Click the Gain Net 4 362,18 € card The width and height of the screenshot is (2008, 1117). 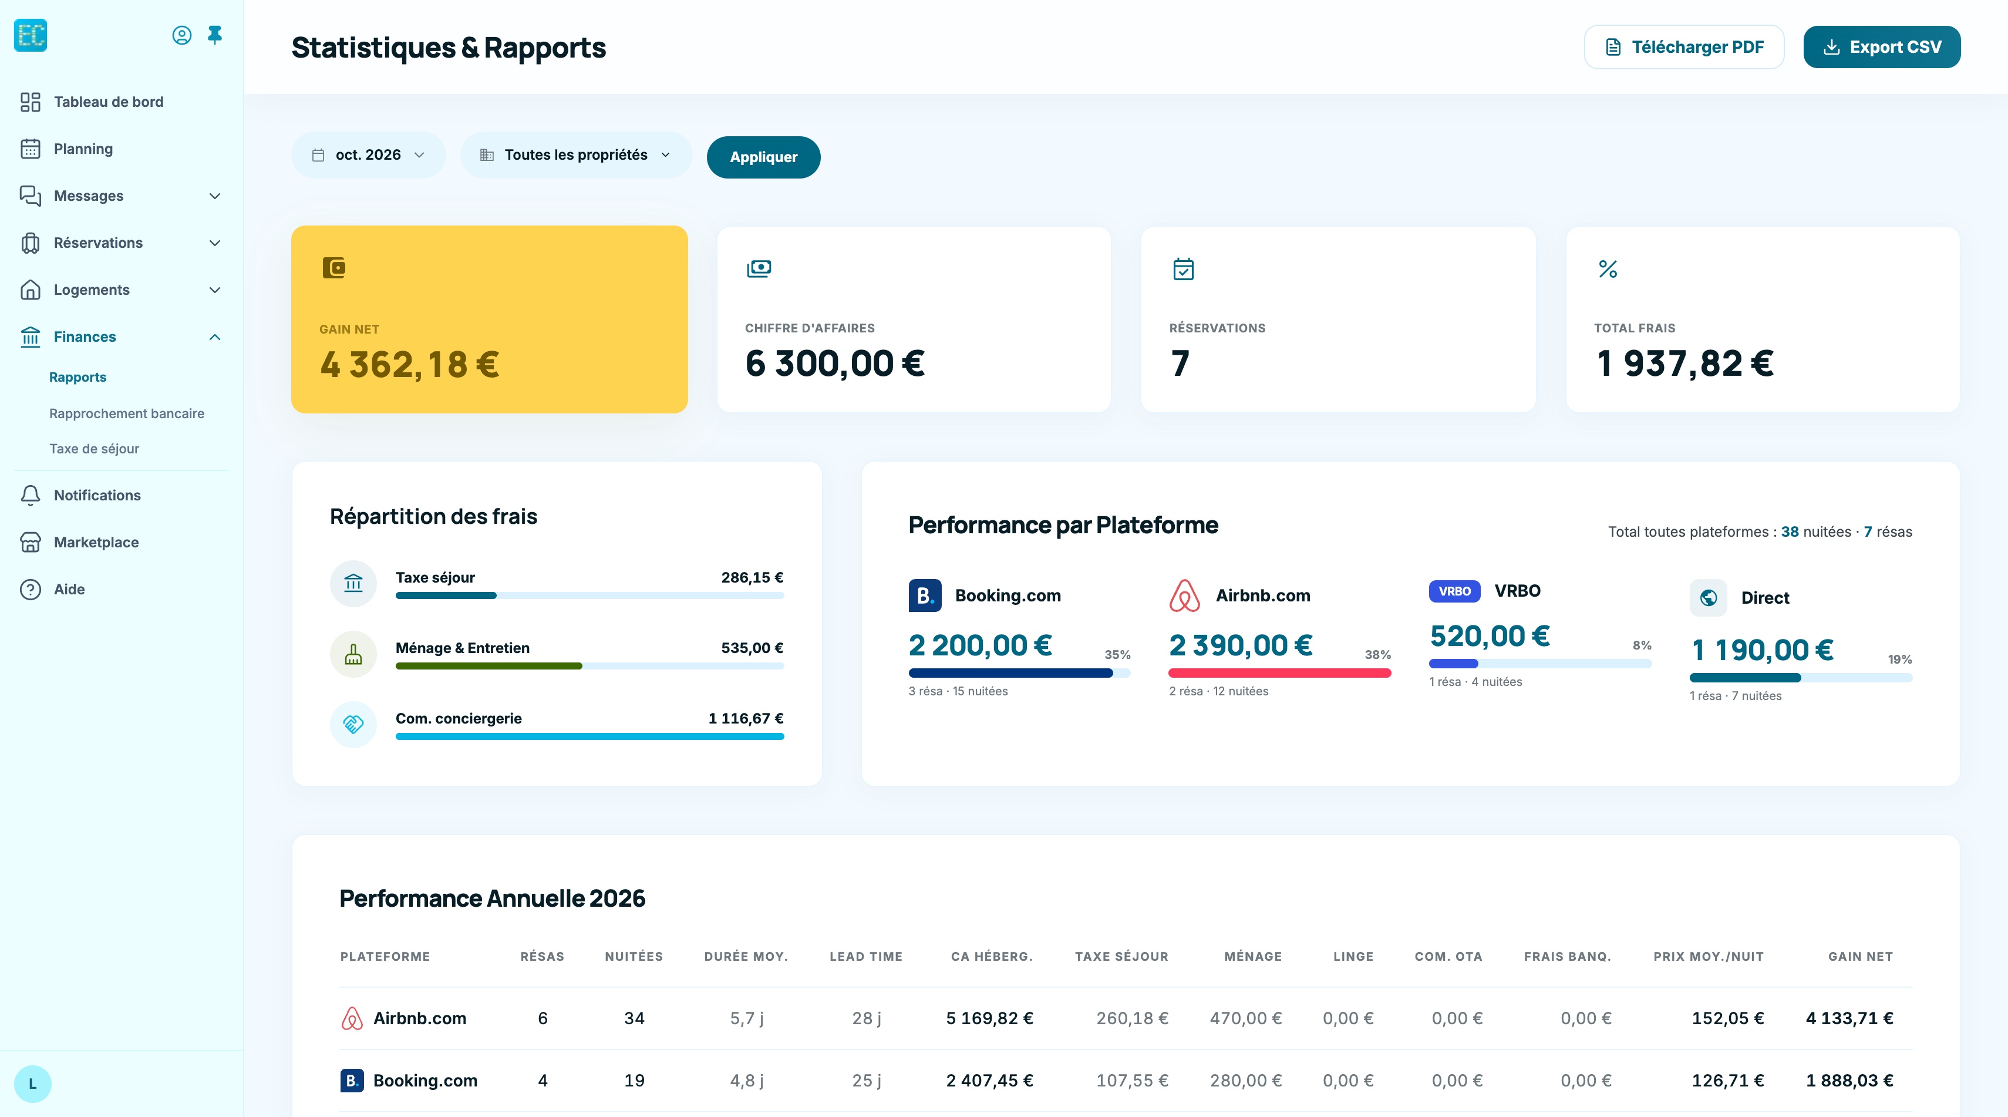(490, 319)
